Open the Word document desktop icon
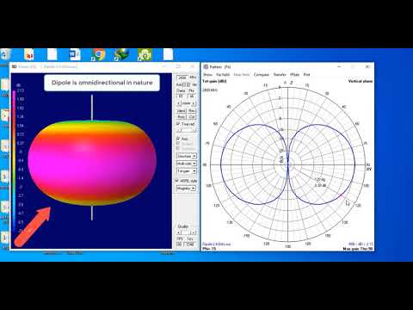 pos(75,54)
